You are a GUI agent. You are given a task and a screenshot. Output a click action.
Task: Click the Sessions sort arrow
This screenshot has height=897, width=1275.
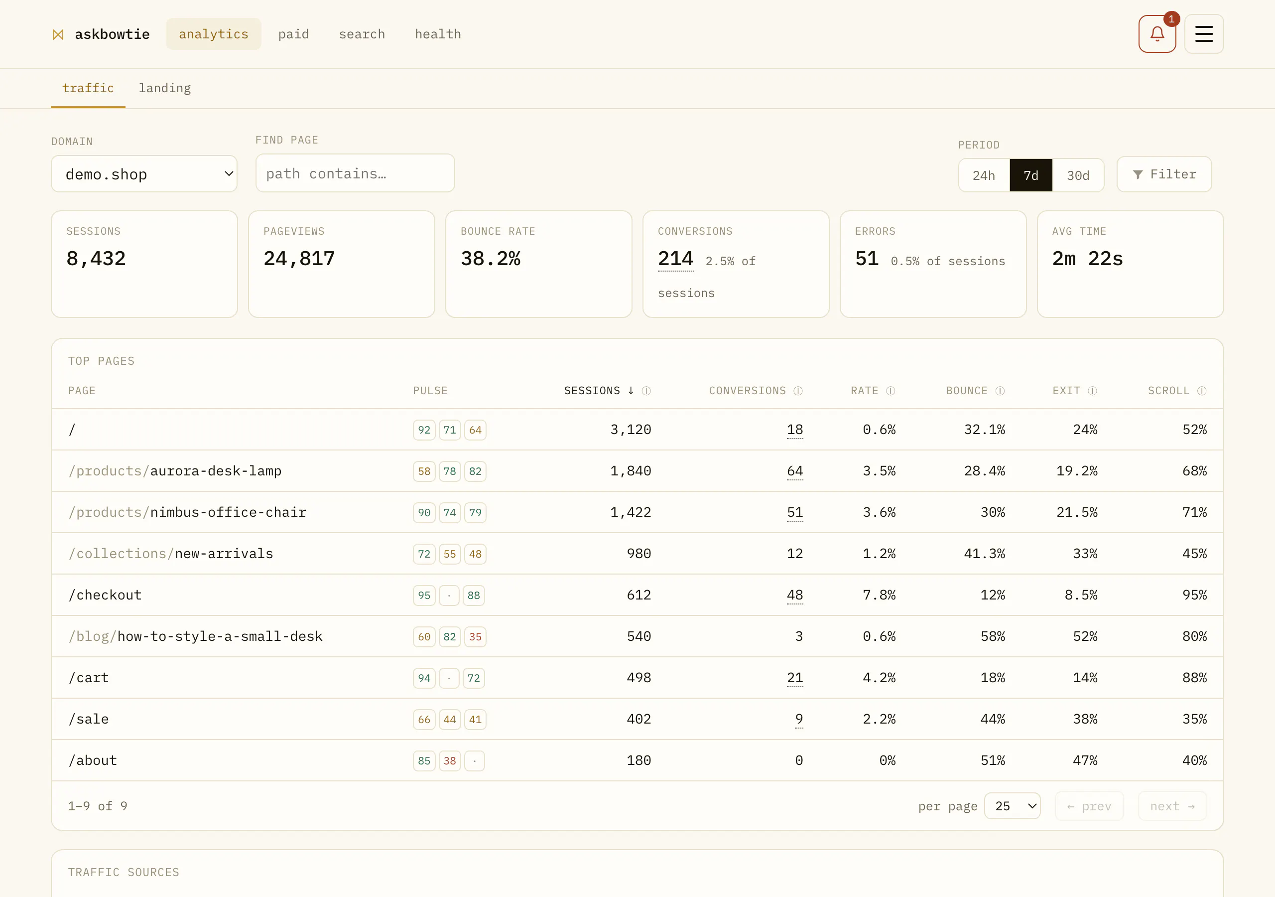tap(631, 391)
